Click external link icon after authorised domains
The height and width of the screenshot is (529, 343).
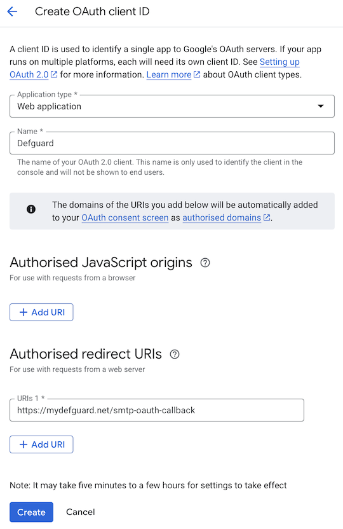tap(267, 217)
